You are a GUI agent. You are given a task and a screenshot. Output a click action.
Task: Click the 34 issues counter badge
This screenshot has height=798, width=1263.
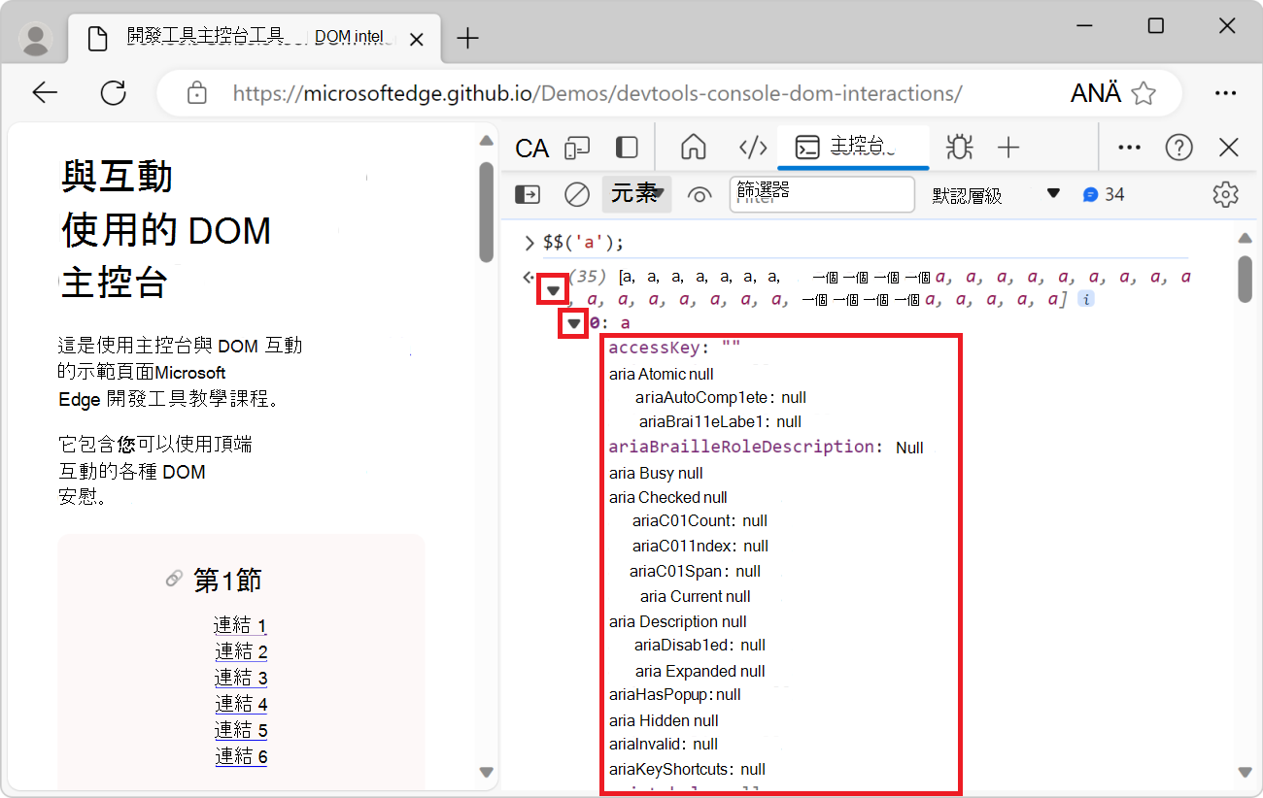pyautogui.click(x=1104, y=194)
